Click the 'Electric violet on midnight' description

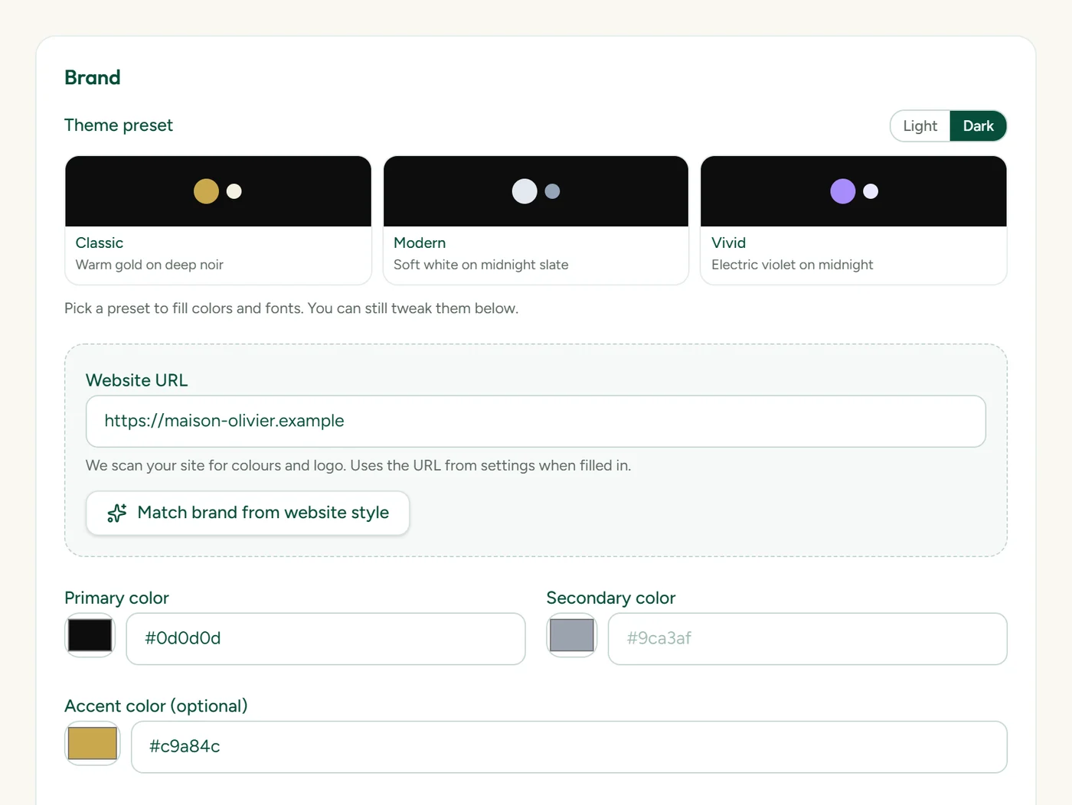coord(792,265)
